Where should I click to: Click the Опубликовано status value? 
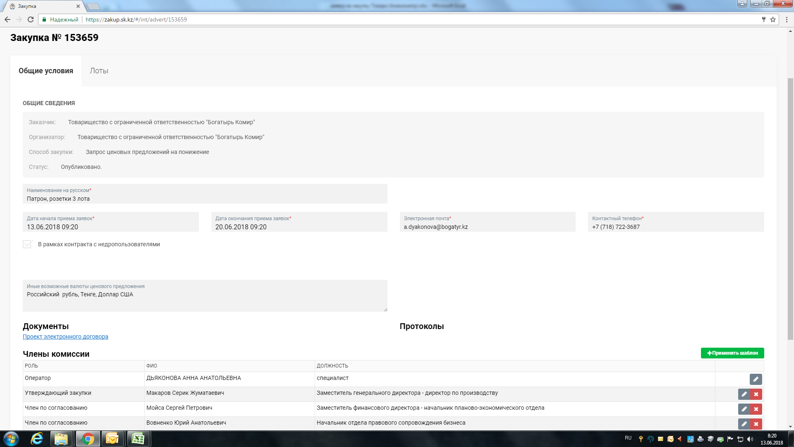click(x=81, y=167)
